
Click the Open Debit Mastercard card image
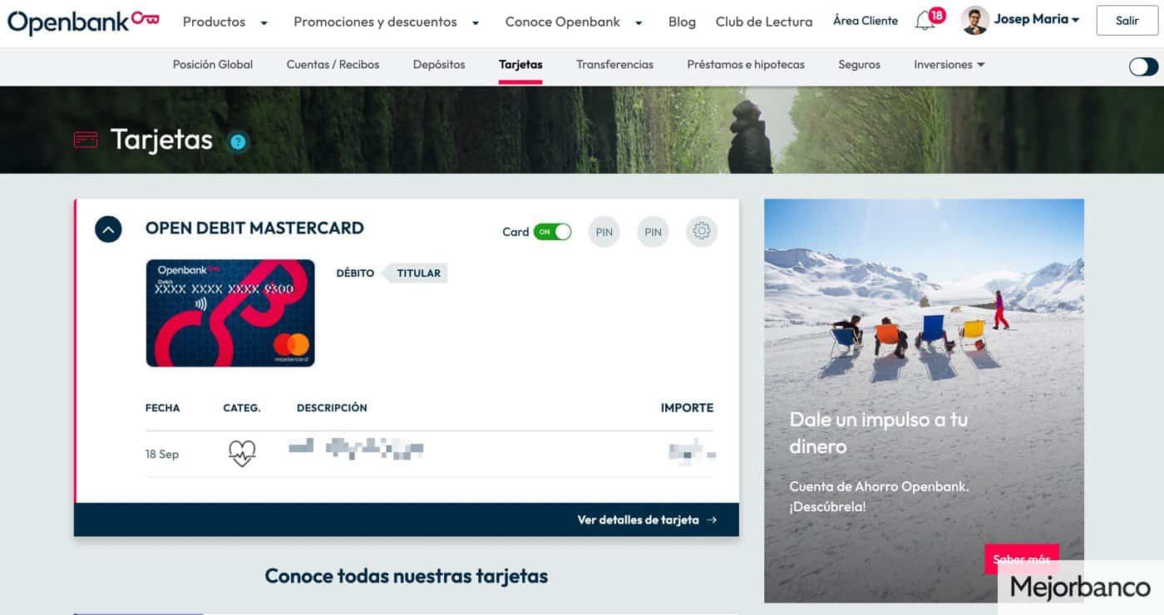(x=230, y=313)
